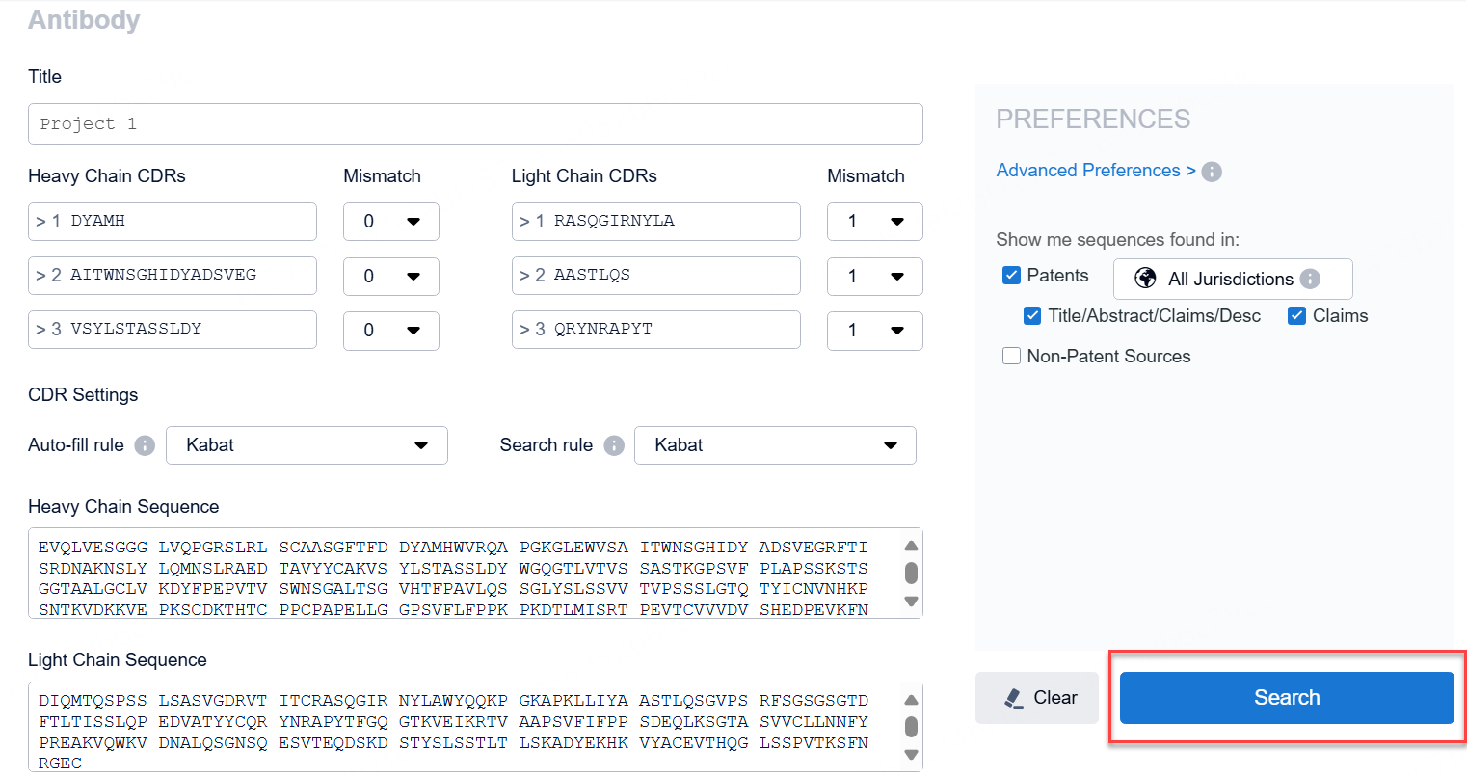Open Auto-fill rule Kabat dropdown
This screenshot has width=1467, height=776.
(x=307, y=445)
